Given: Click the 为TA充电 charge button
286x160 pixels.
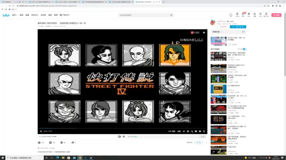Looking at the screenshot, I should [x=223, y=27].
